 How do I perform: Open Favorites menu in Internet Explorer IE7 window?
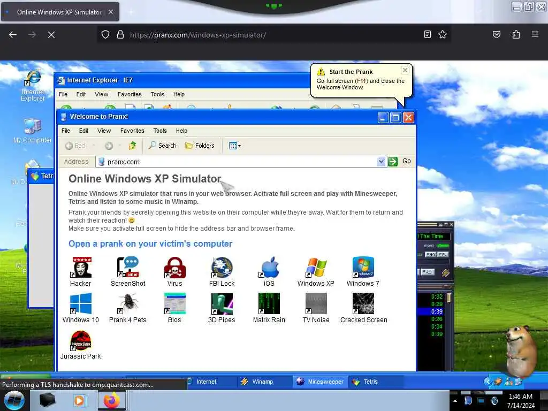130,94
